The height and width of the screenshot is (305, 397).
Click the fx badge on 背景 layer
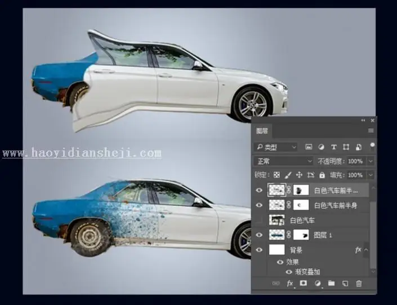point(358,250)
